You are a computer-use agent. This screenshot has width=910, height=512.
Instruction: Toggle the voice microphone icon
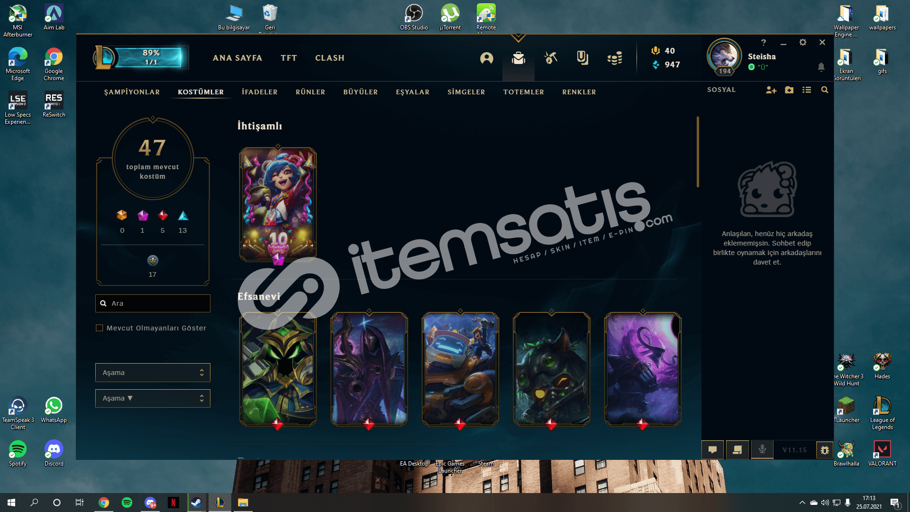click(762, 450)
